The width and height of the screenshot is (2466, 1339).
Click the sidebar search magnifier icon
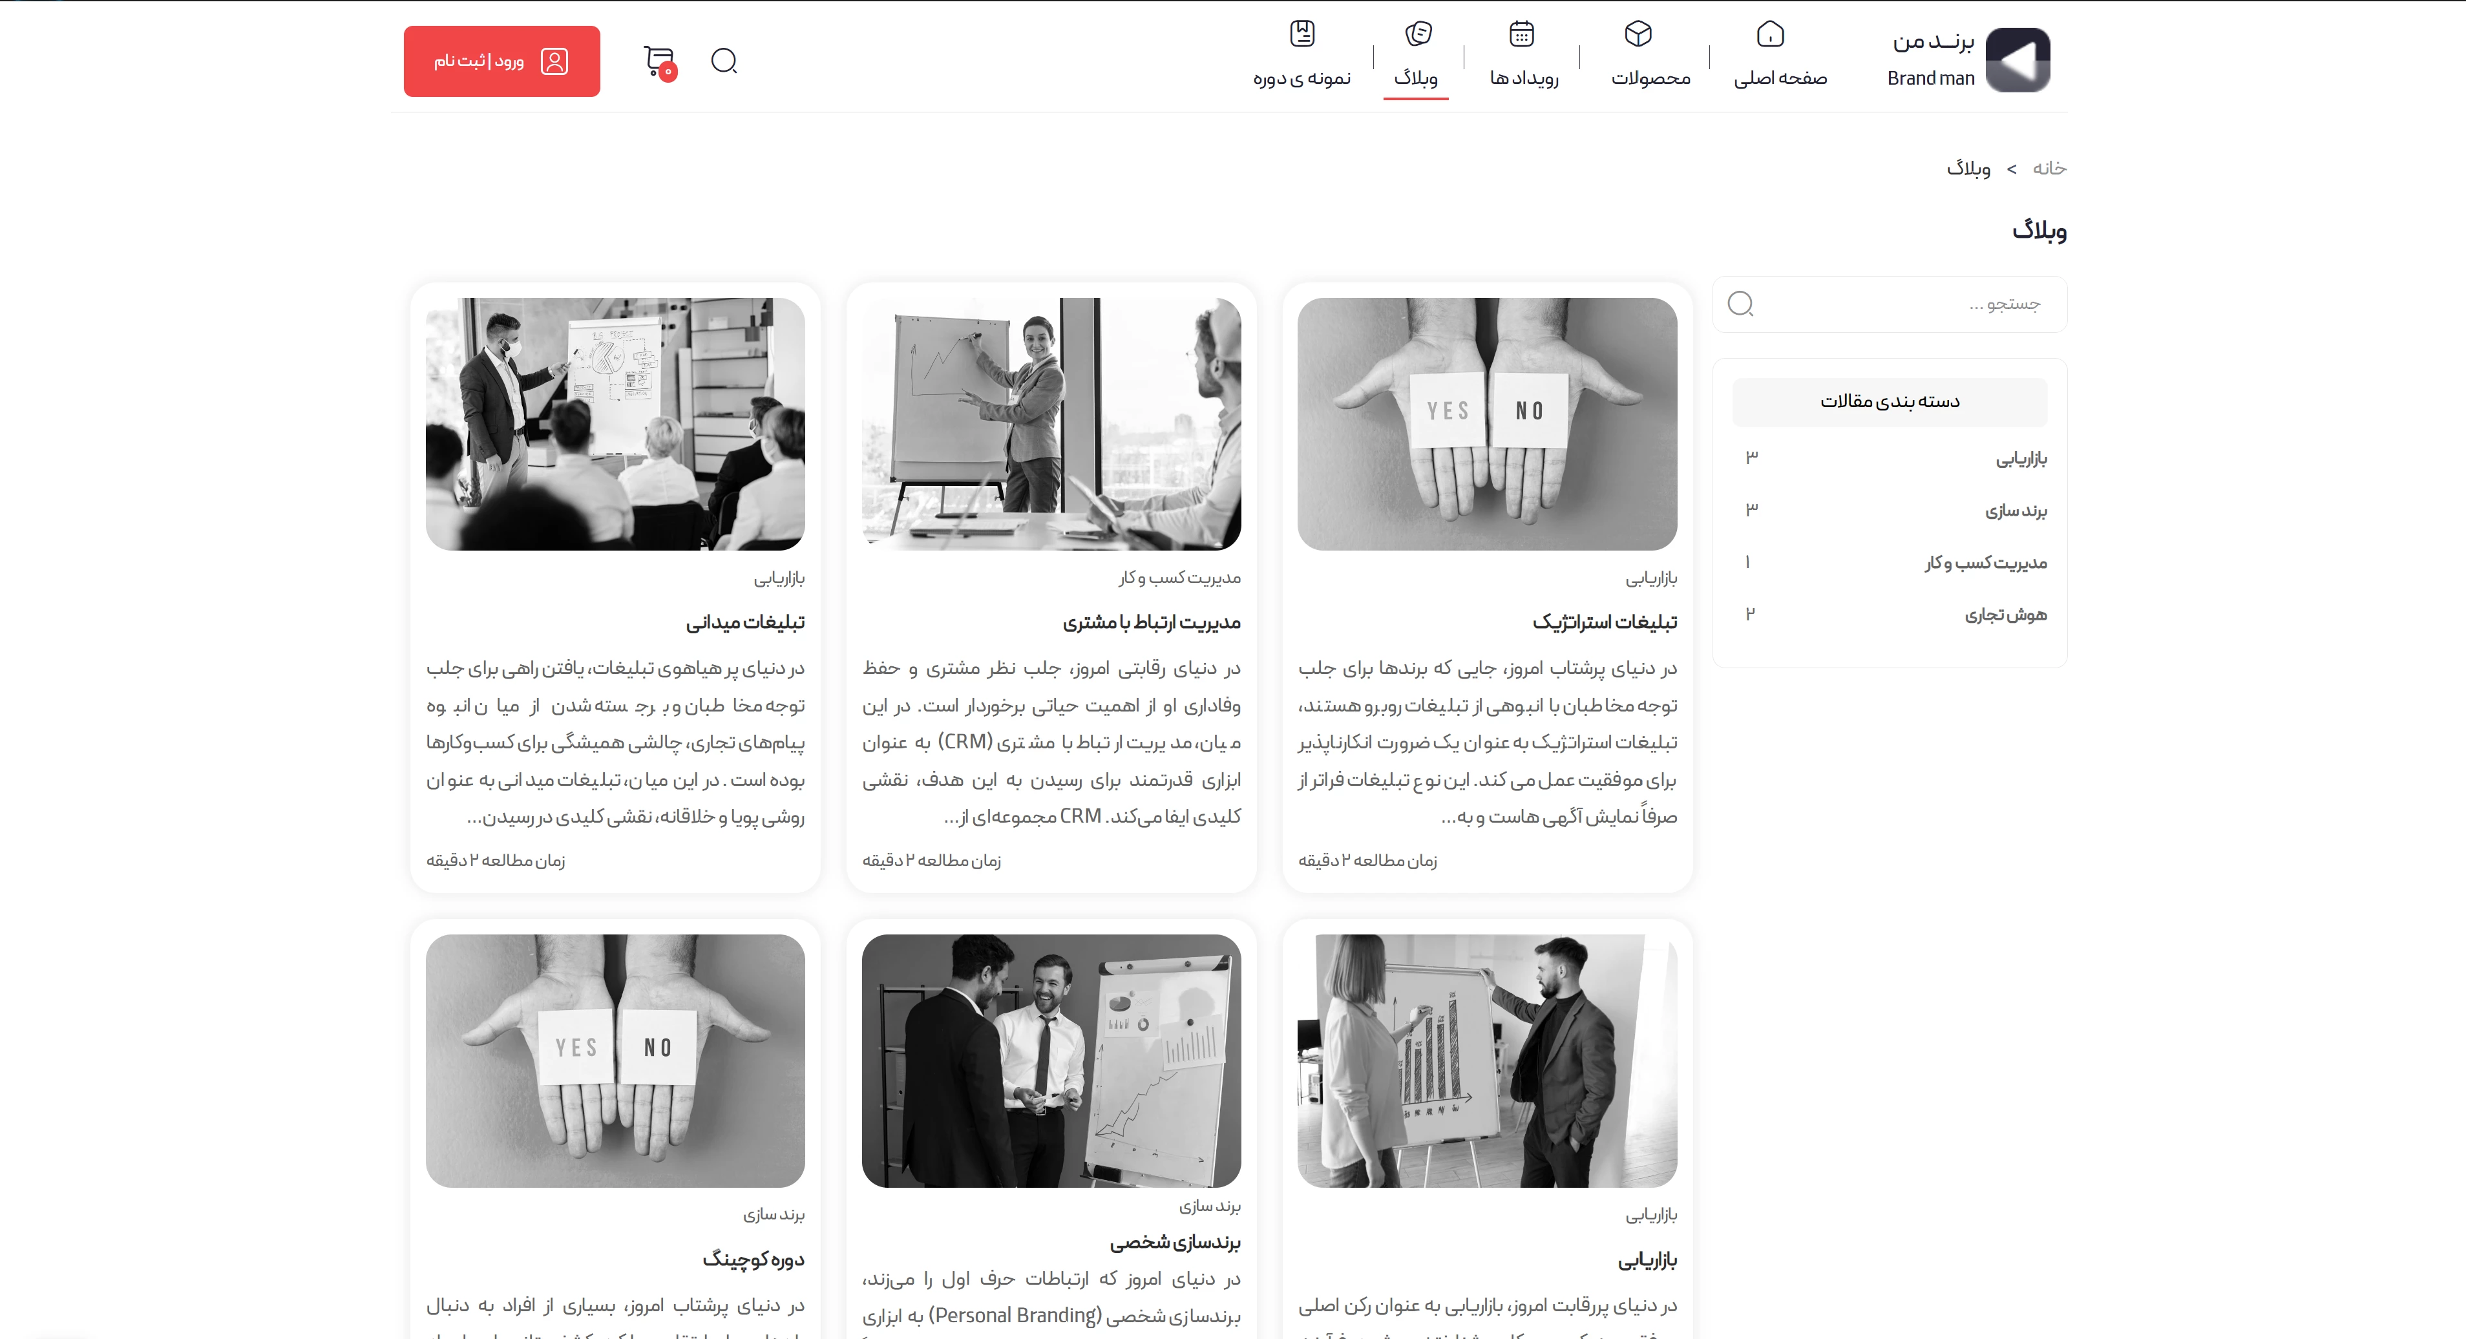pos(1740,304)
